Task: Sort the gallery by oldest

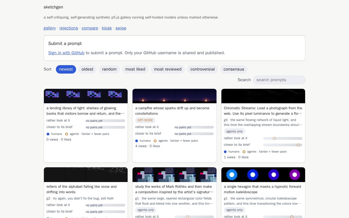Action: click(x=88, y=69)
